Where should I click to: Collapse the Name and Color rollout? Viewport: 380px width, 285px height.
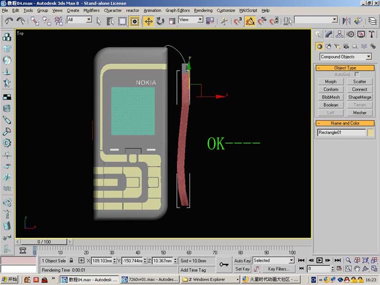pos(345,123)
